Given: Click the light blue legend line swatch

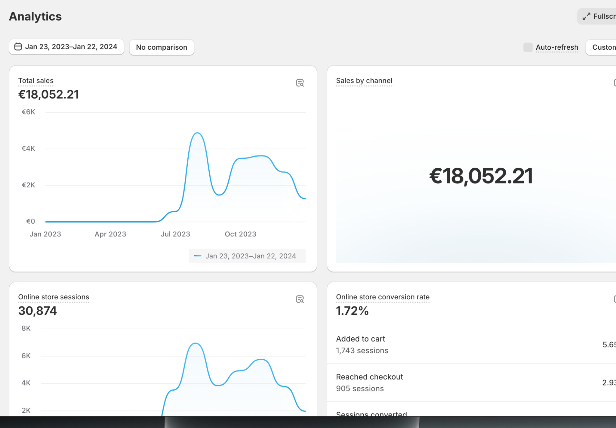Looking at the screenshot, I should pyautogui.click(x=197, y=256).
